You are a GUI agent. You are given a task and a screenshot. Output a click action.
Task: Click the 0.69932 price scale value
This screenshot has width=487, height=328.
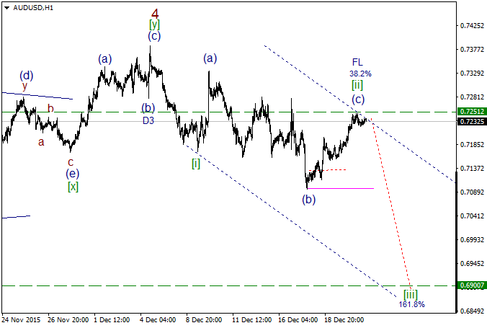point(472,240)
